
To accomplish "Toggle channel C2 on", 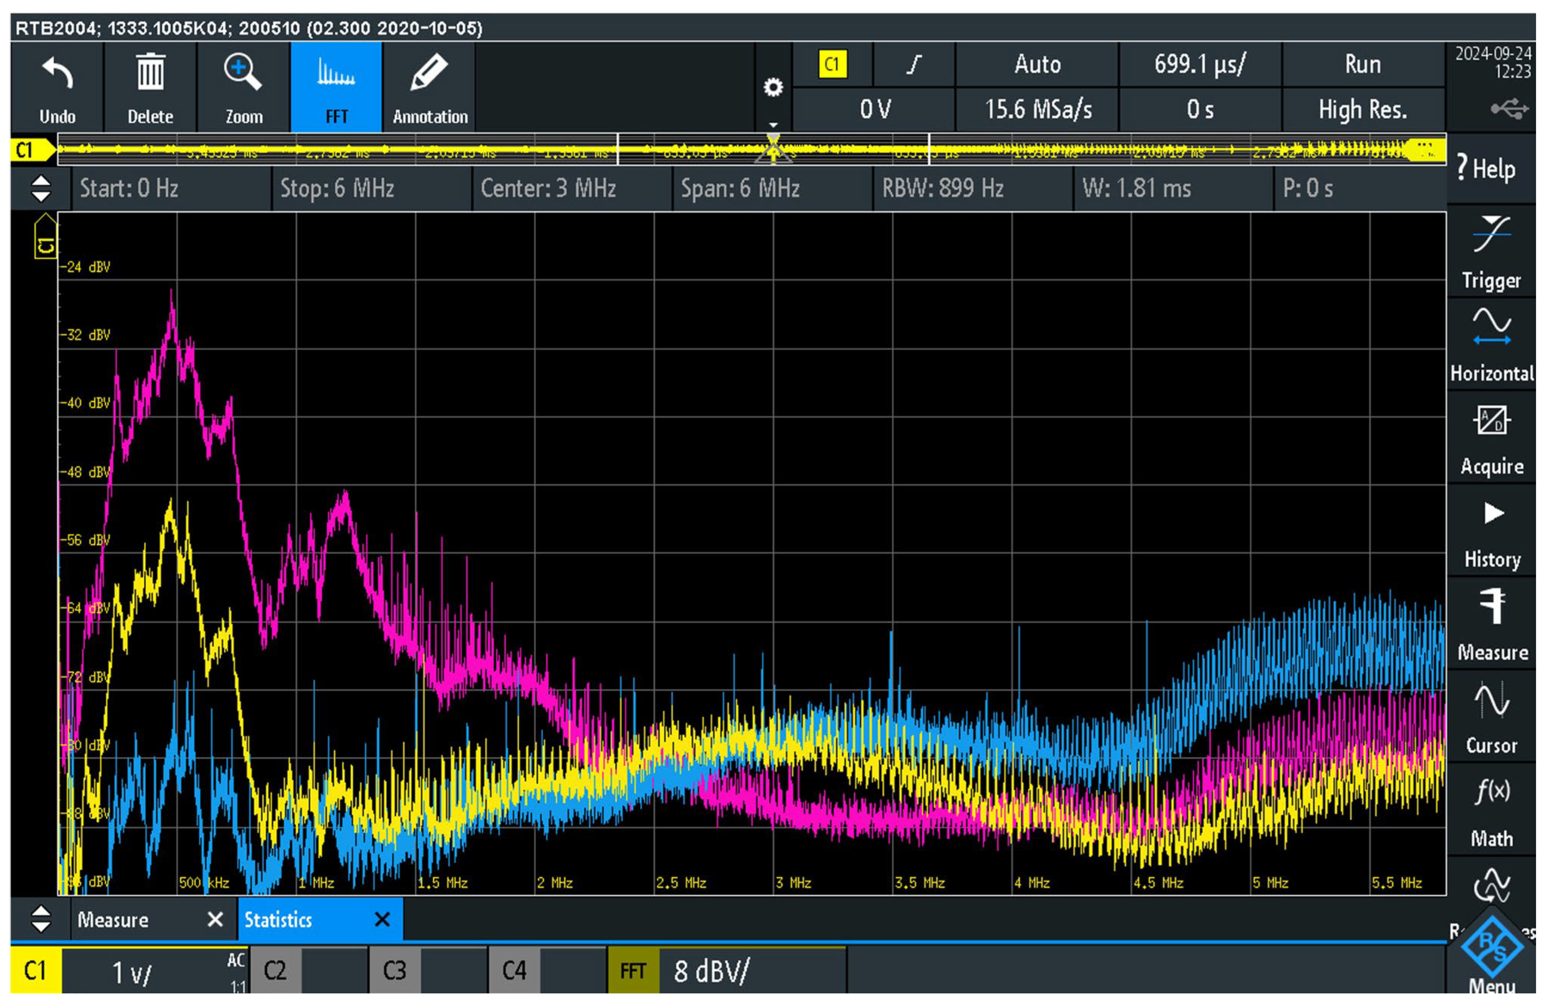I will point(275,971).
